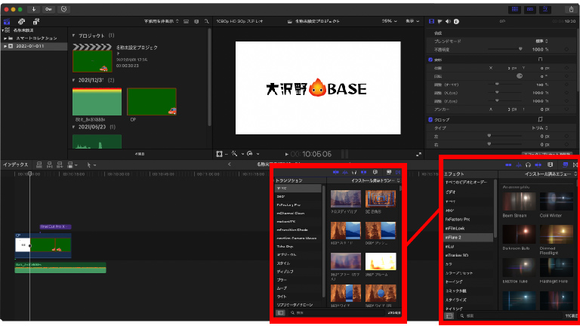Open the clip filter dropdown in browser
Viewport: 580px width, 326px height.
tap(162, 21)
